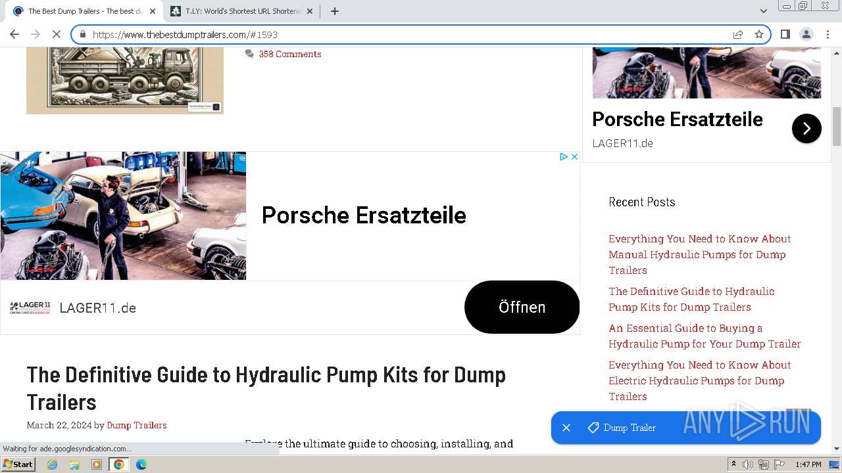Screen dimensions: 842x473
Task: Launch Internet Explorer from taskbar
Action: [53, 464]
